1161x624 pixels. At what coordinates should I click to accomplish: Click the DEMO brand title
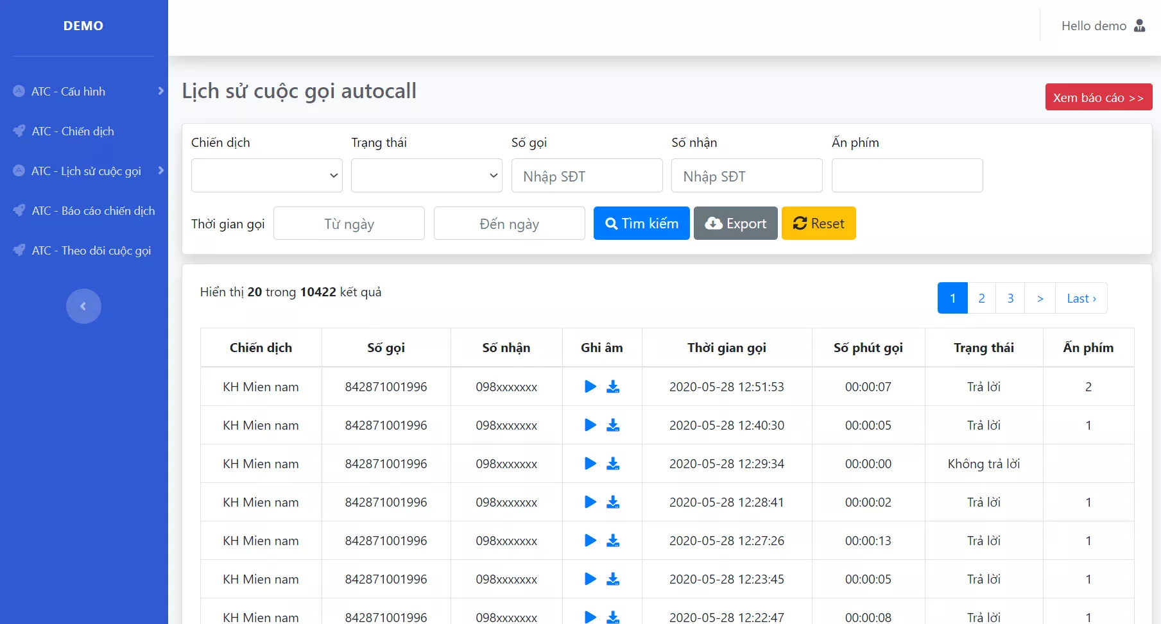click(83, 26)
